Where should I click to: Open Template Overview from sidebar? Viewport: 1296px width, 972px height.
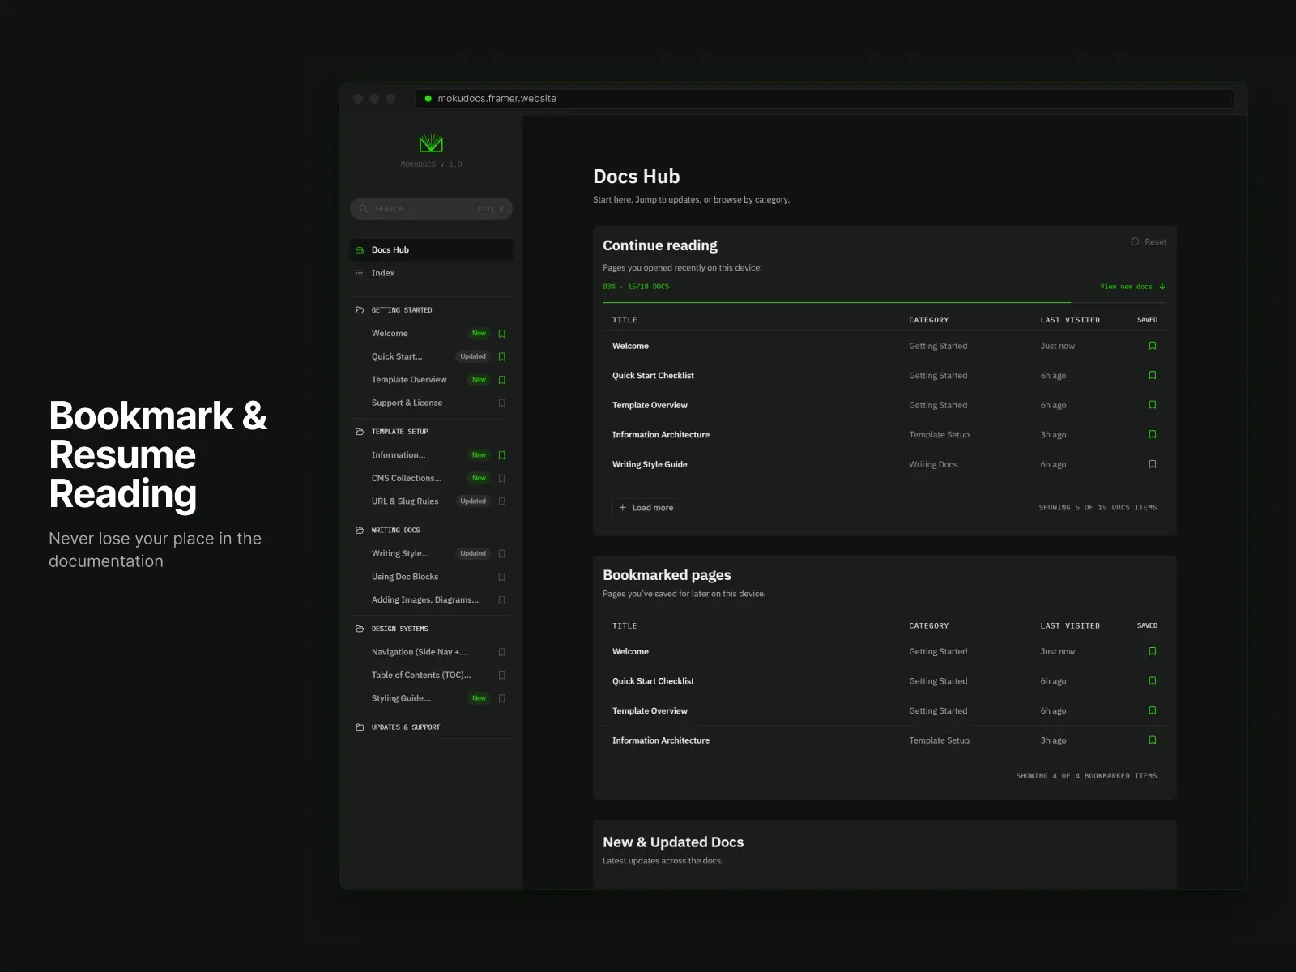(409, 380)
